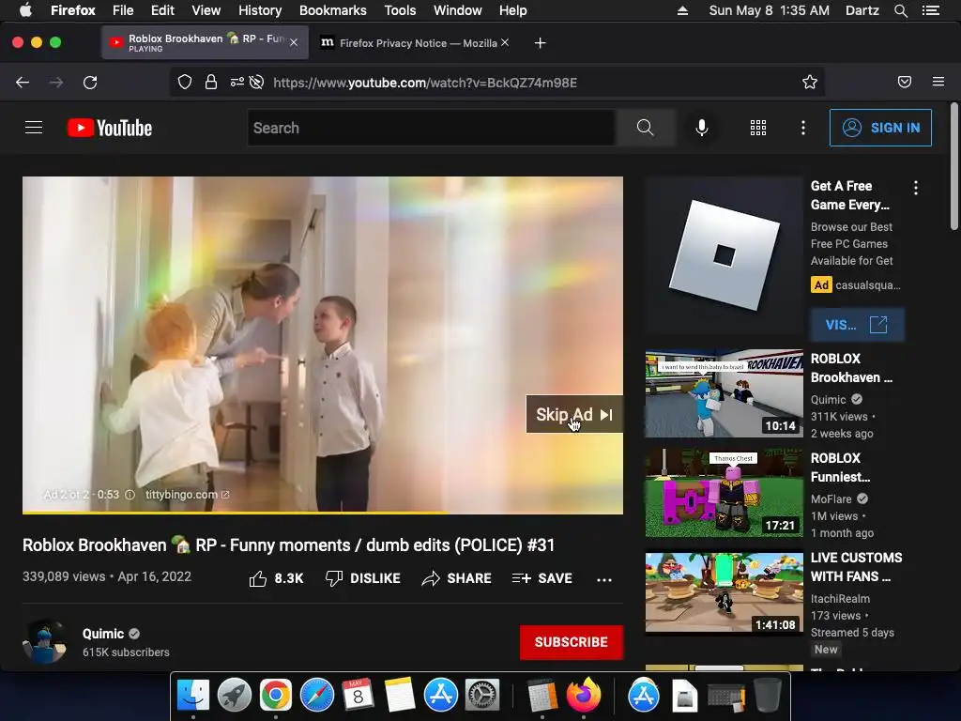Screen dimensions: 961x721
Task: Open the View menu
Action: (x=206, y=10)
